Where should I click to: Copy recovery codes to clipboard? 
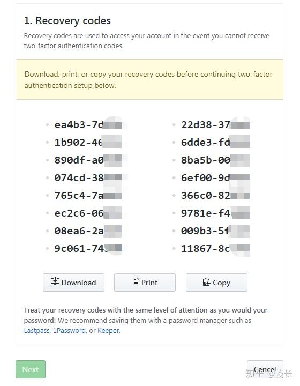pyautogui.click(x=216, y=283)
